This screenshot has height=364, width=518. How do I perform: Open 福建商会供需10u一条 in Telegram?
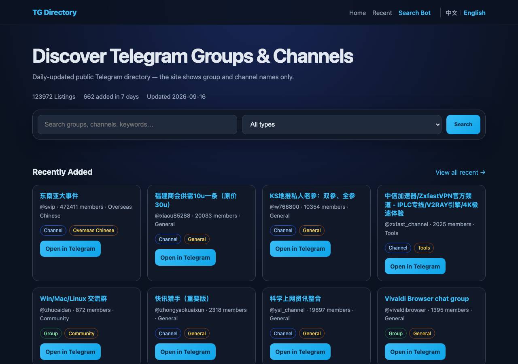click(185, 258)
